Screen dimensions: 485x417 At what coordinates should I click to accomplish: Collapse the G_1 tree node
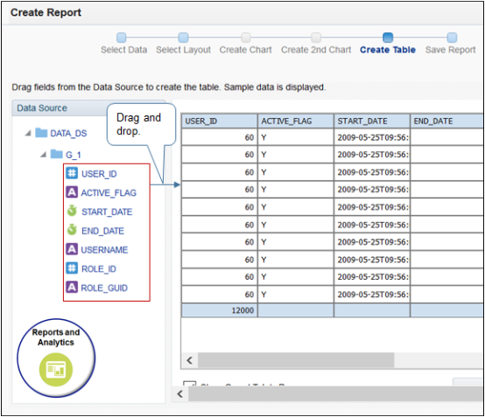pyautogui.click(x=43, y=154)
